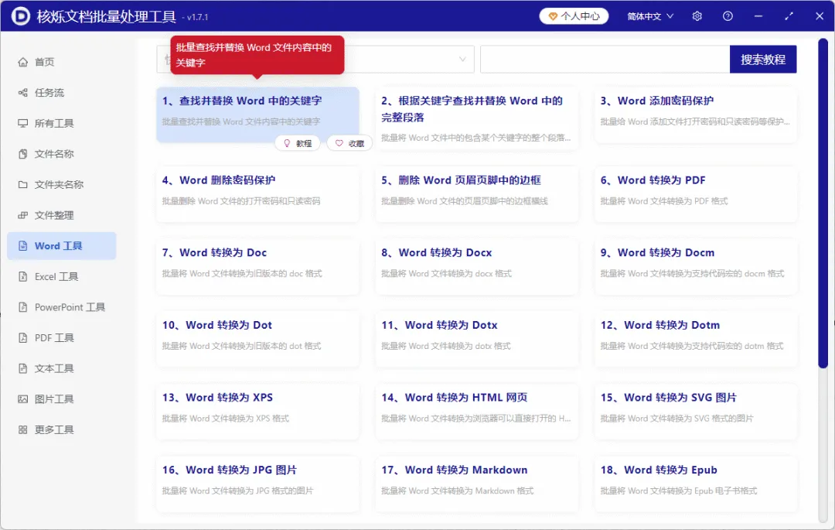Viewport: 835px width, 530px height.
Task: Open card 5 删除 Word 页眉页脚中的边框
Action: 476,194
